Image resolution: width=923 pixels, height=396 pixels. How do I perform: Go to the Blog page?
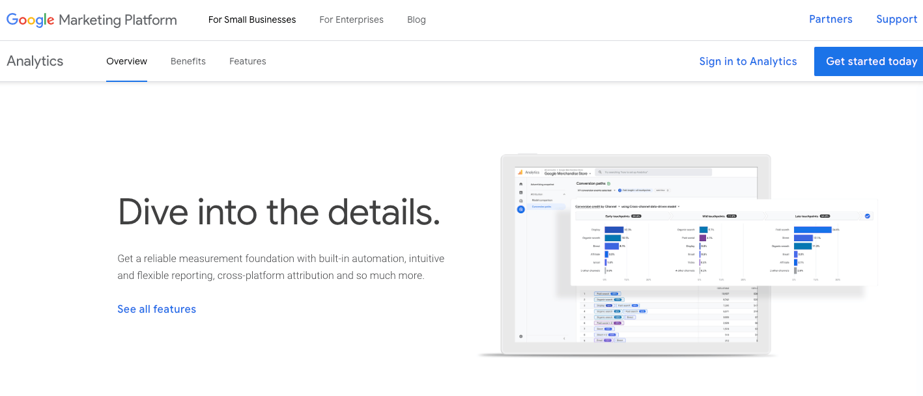(x=416, y=20)
